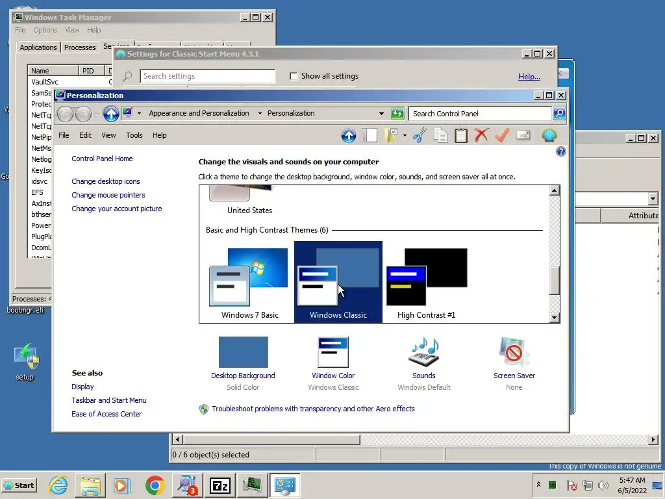Open the setup desktop icon
This screenshot has height=499, width=665.
pos(25,363)
